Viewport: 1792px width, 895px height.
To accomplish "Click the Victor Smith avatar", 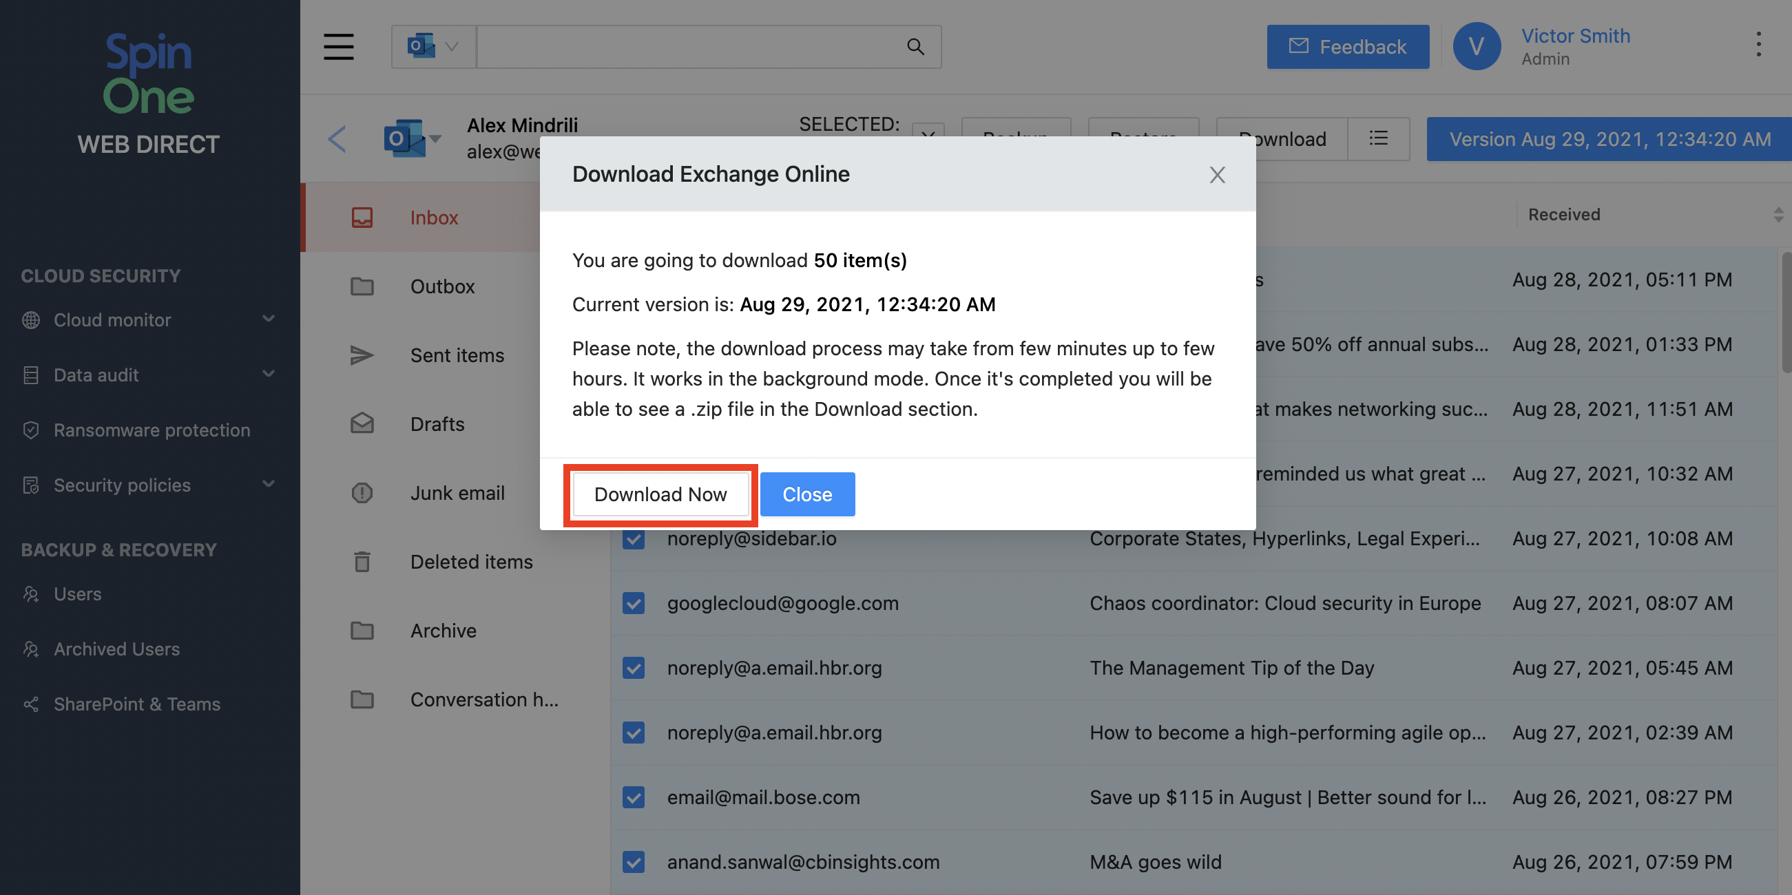I will pos(1476,47).
